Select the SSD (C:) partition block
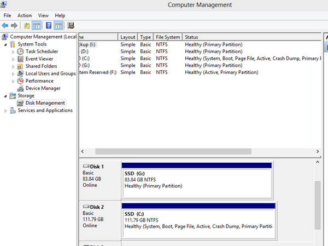The height and width of the screenshot is (246, 328). (199, 221)
